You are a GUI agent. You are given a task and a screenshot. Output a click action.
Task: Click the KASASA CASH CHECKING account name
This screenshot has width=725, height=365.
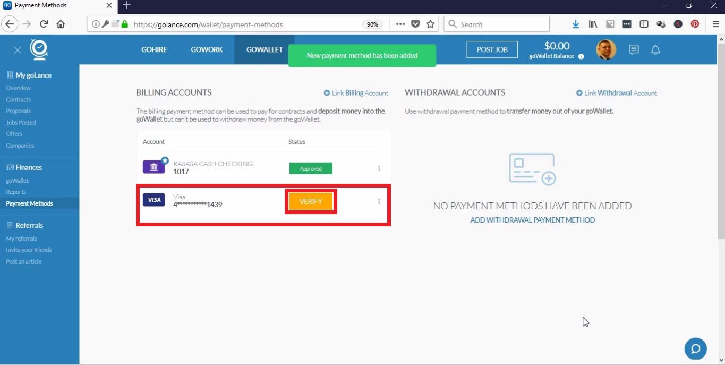click(213, 164)
